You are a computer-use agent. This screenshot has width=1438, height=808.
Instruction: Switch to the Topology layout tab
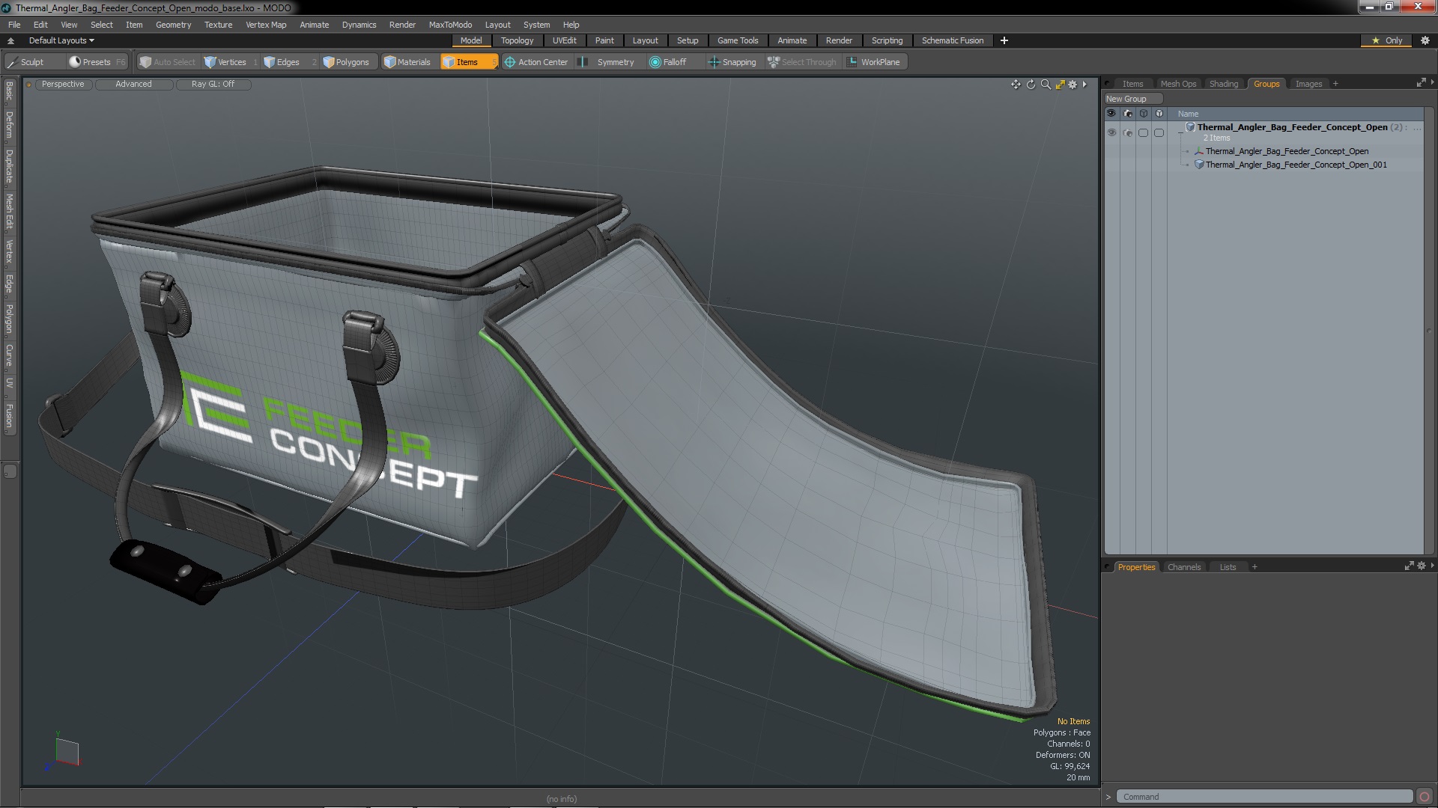pyautogui.click(x=517, y=40)
